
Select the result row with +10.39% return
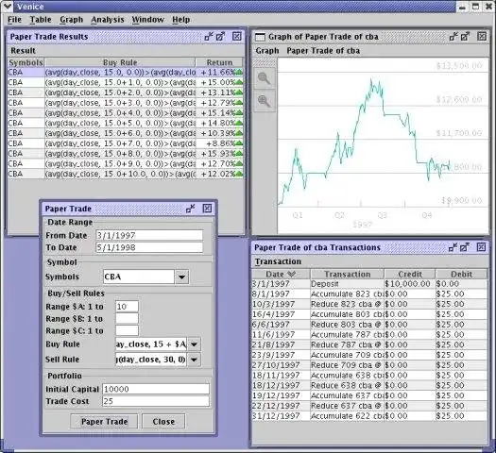pos(126,133)
